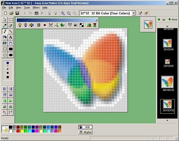
Task: Click the lit light bulb brighten filter
Action: (x=20, y=25)
